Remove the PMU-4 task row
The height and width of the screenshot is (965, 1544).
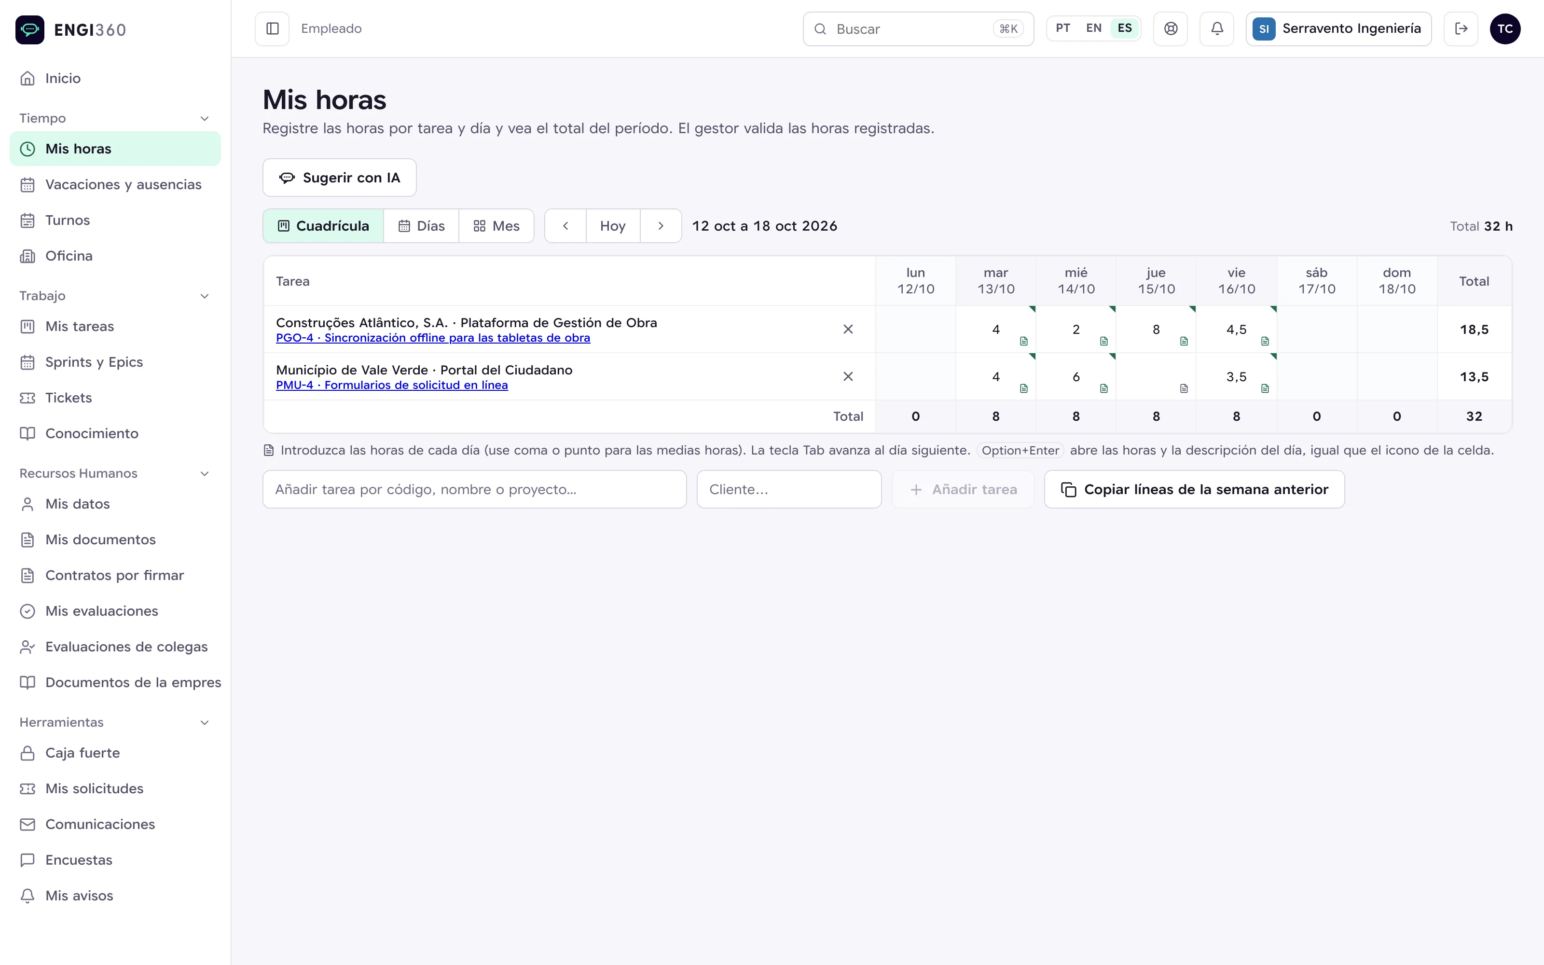pos(848,376)
